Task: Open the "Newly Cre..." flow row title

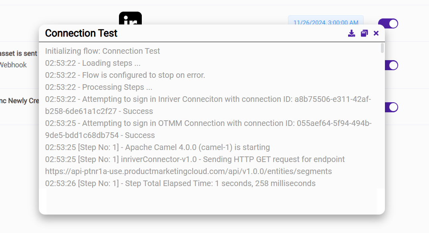Action: coord(19,101)
